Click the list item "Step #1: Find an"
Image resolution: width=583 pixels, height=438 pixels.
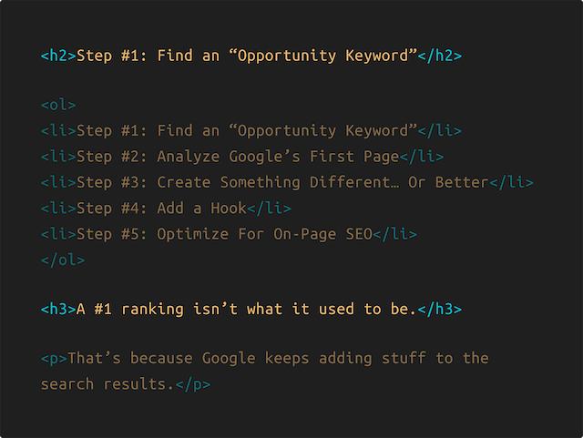[148, 131]
